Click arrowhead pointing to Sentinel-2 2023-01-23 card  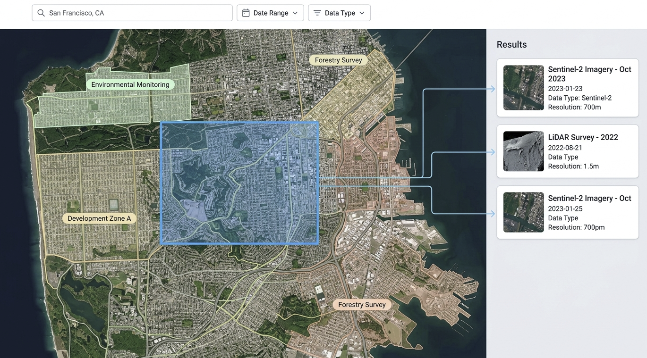pyautogui.click(x=492, y=89)
